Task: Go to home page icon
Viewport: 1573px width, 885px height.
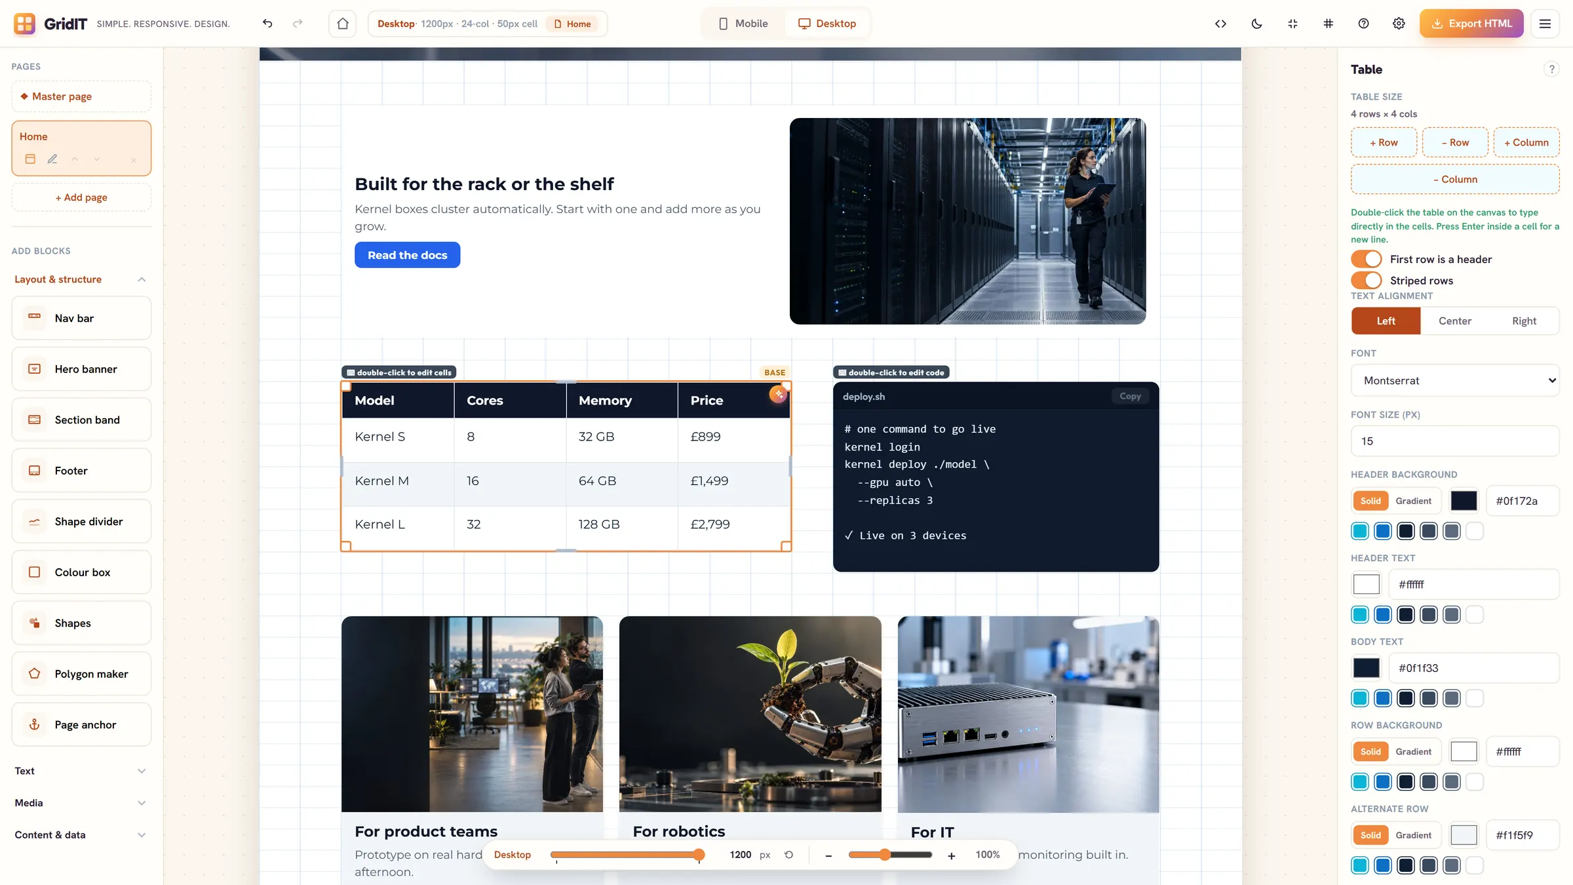Action: tap(342, 24)
